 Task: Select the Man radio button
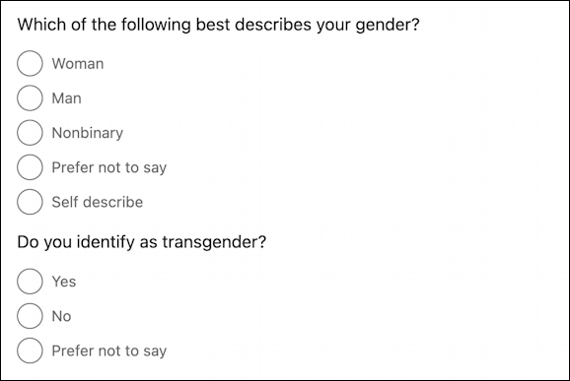30,98
